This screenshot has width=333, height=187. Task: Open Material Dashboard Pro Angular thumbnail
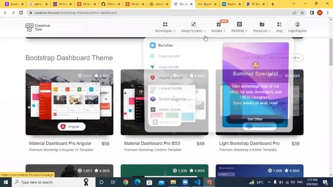tap(69, 102)
